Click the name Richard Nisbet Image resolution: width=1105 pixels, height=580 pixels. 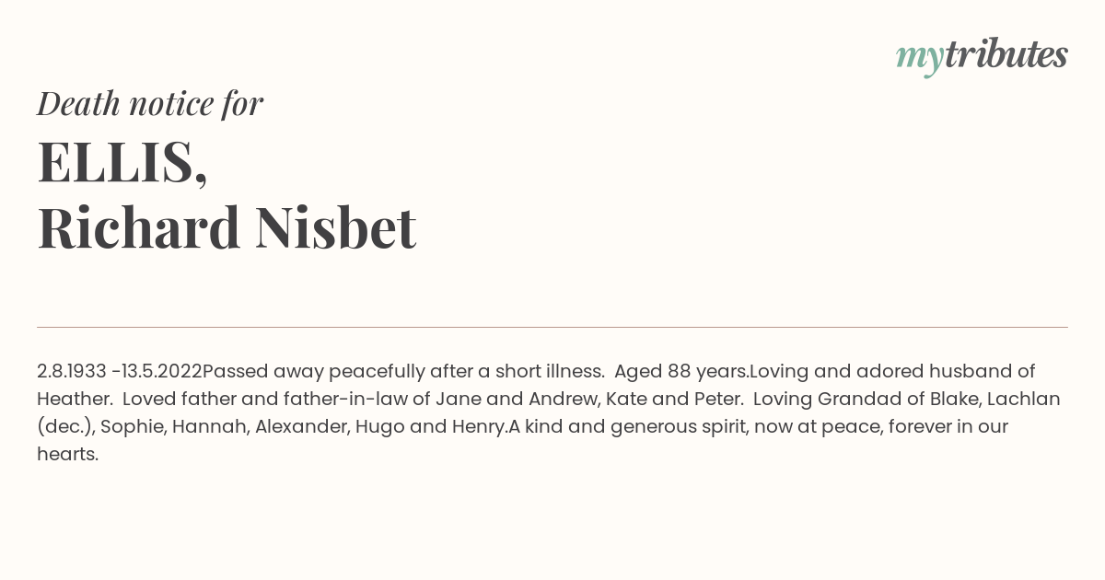point(227,227)
